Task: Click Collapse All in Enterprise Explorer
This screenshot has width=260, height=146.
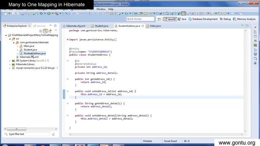Action: coord(41,31)
